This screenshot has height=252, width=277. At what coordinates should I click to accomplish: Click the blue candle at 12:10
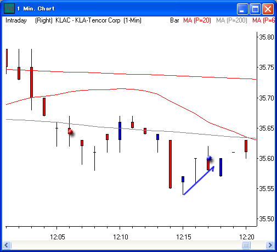(120, 131)
